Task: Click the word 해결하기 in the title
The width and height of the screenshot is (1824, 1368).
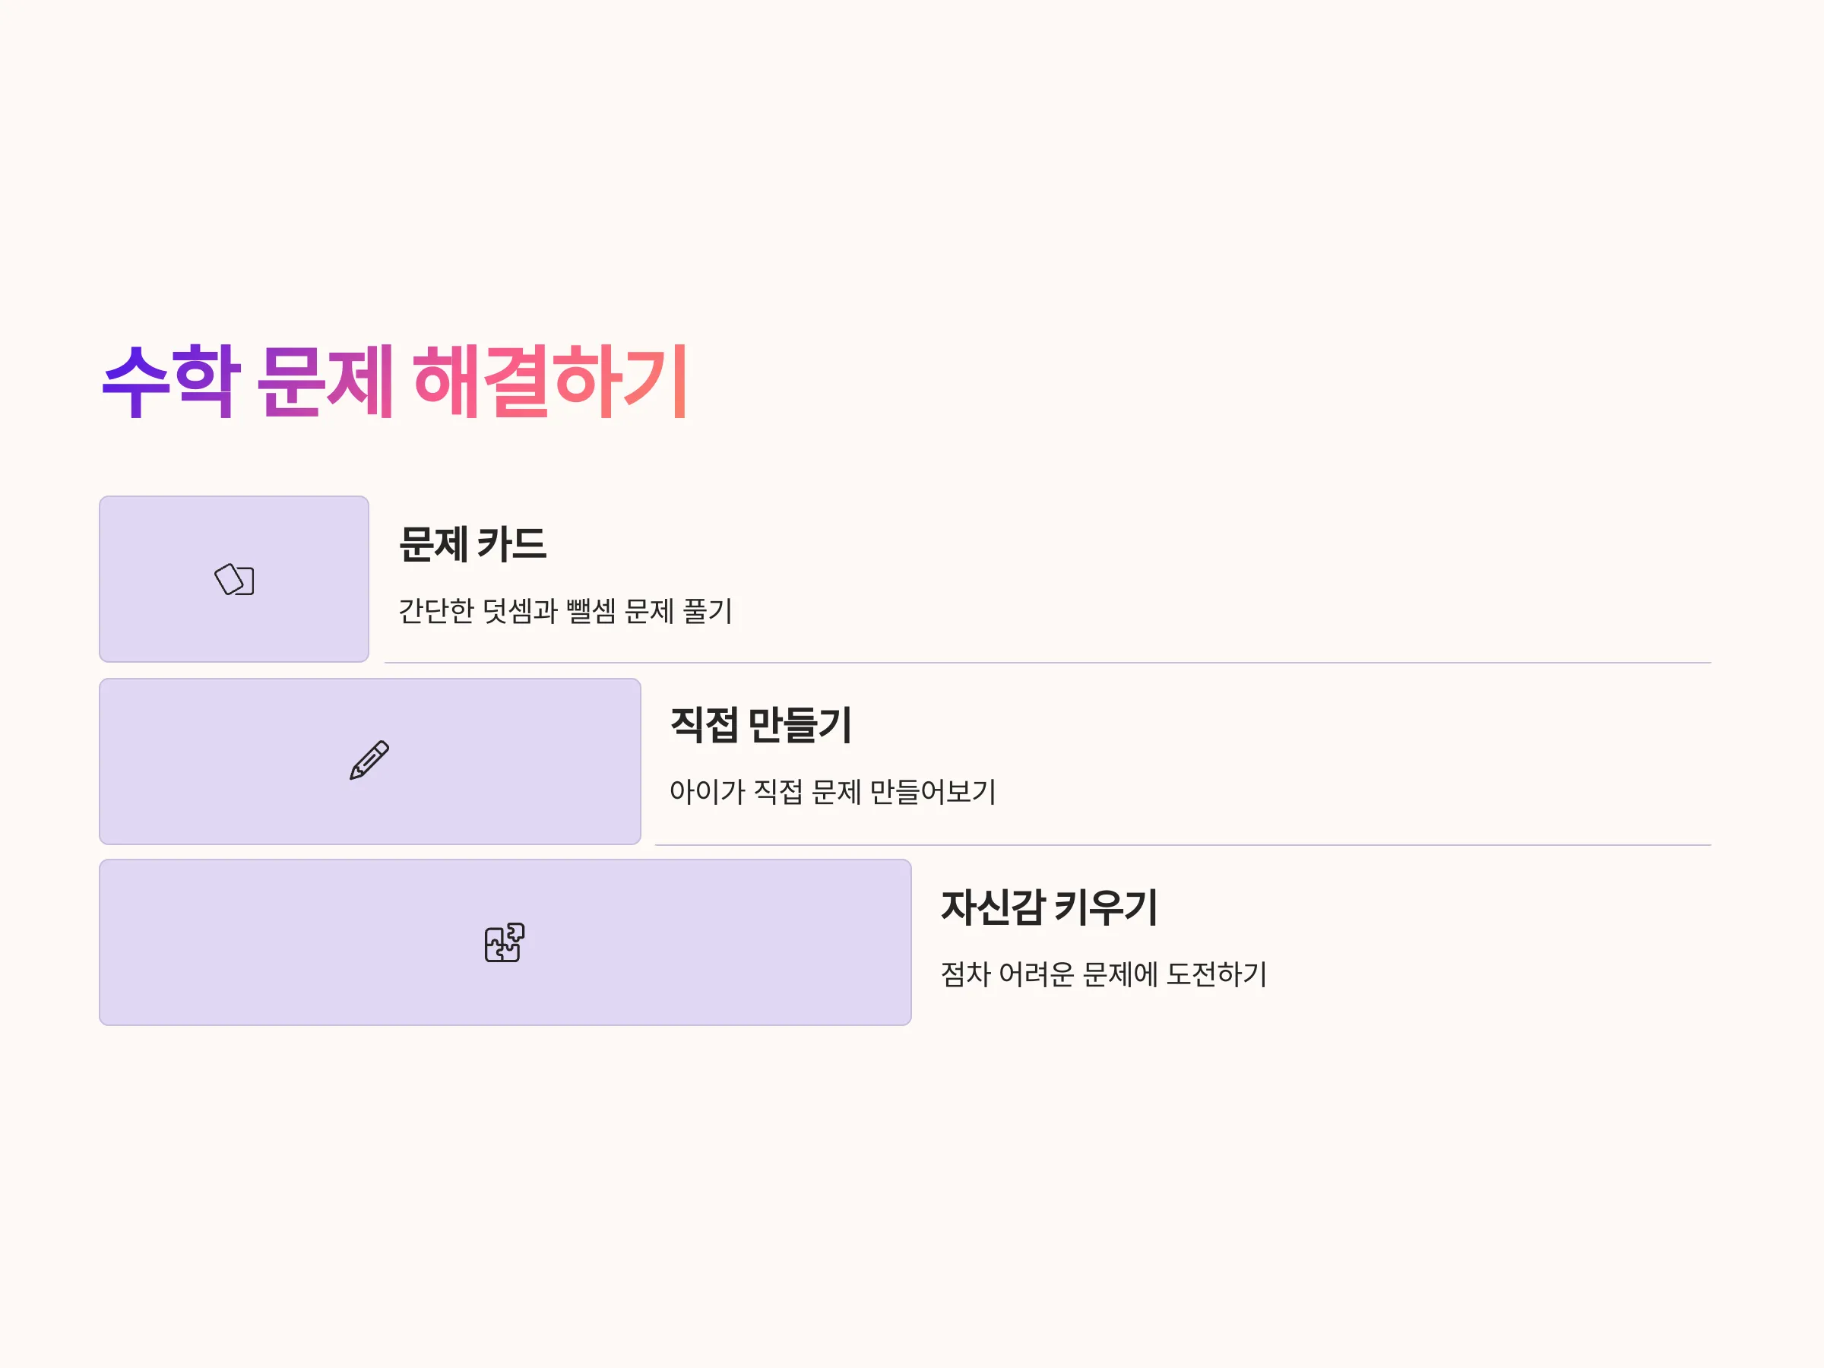Action: coord(551,382)
